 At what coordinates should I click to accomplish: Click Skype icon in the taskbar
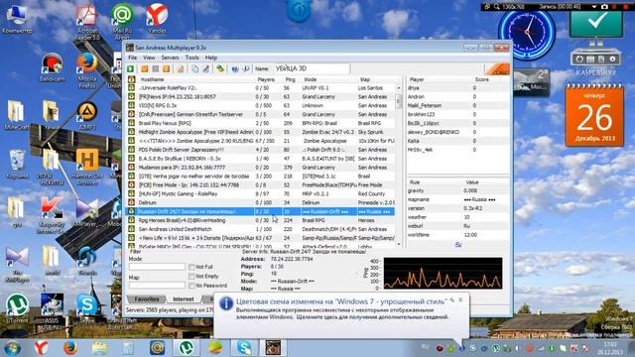(244, 348)
